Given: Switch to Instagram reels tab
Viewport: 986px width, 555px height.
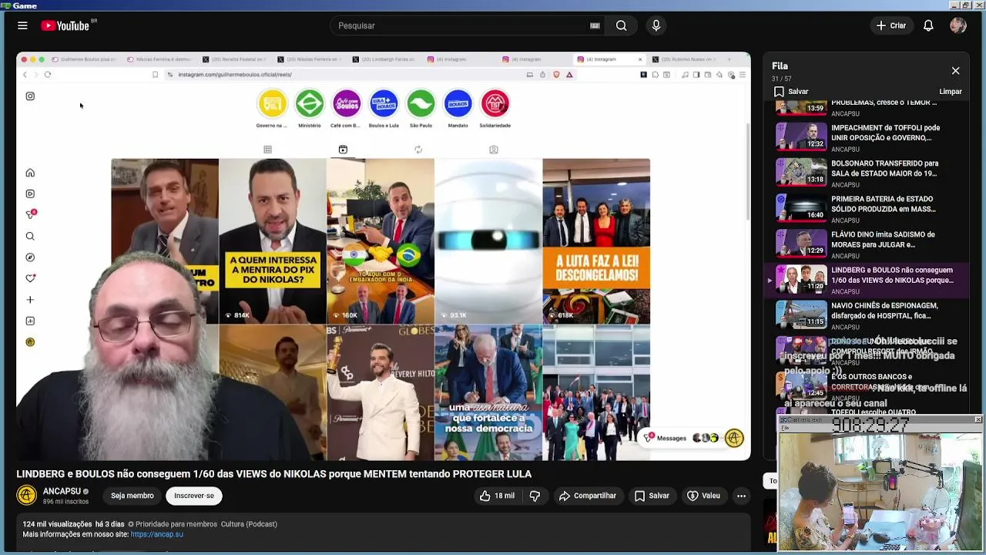Looking at the screenshot, I should click(x=343, y=150).
